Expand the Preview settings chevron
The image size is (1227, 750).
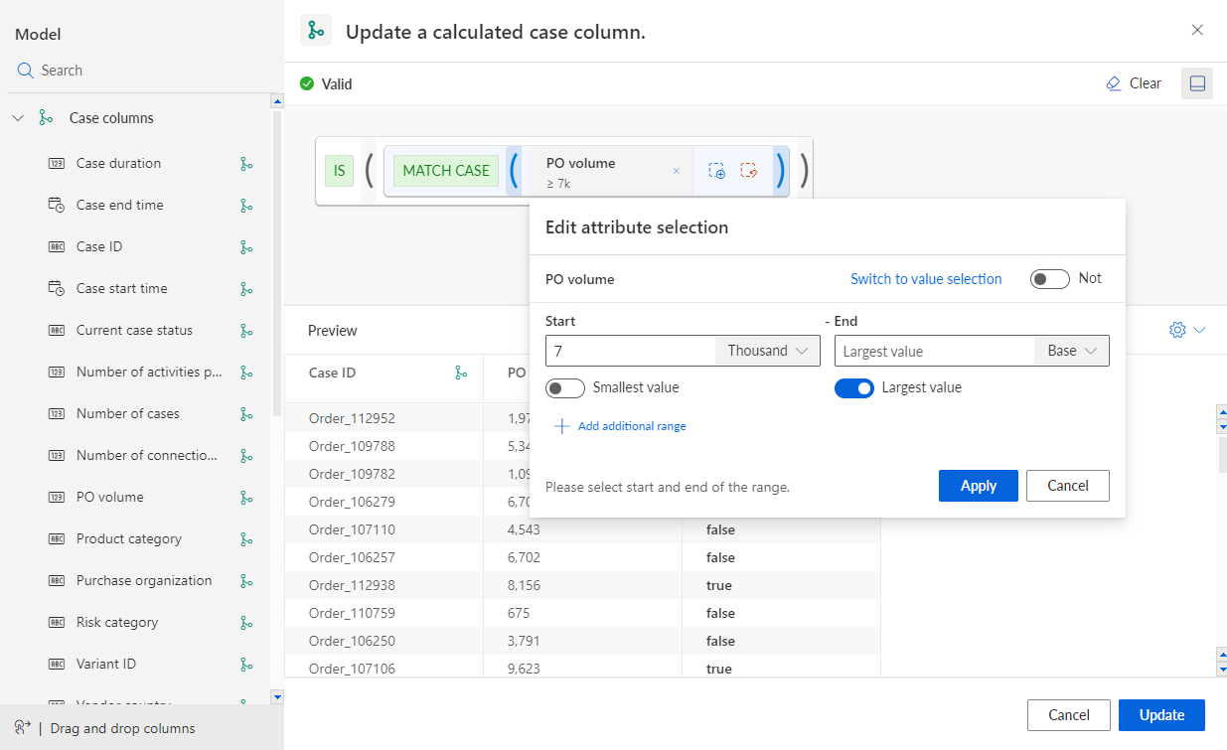click(1199, 330)
